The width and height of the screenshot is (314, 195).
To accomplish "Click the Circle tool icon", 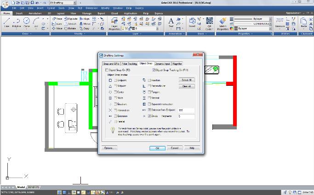I will (x=27, y=23).
